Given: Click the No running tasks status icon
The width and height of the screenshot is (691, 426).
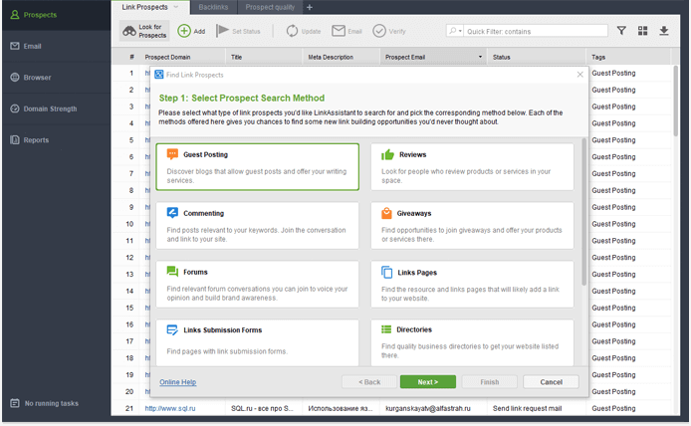Looking at the screenshot, I should pos(15,403).
